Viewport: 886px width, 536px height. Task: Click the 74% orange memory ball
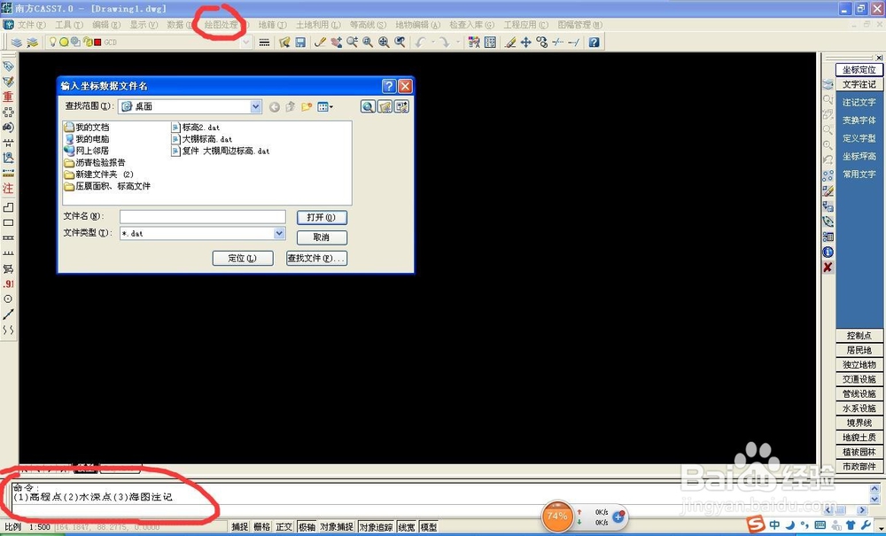(557, 517)
